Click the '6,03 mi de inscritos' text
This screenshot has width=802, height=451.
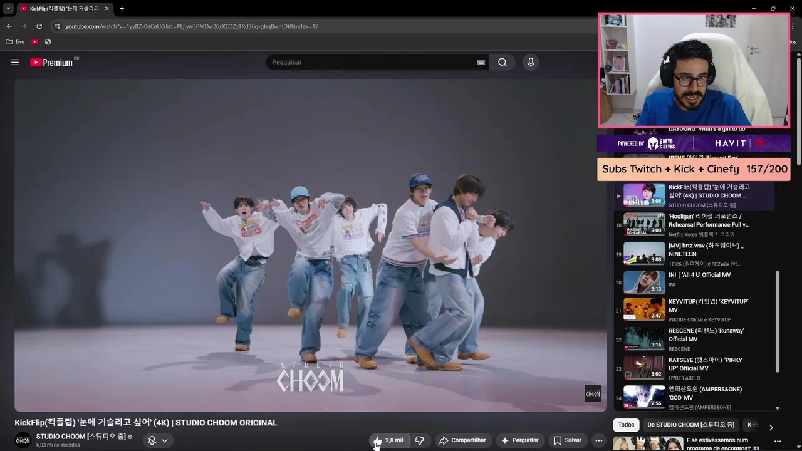point(58,445)
